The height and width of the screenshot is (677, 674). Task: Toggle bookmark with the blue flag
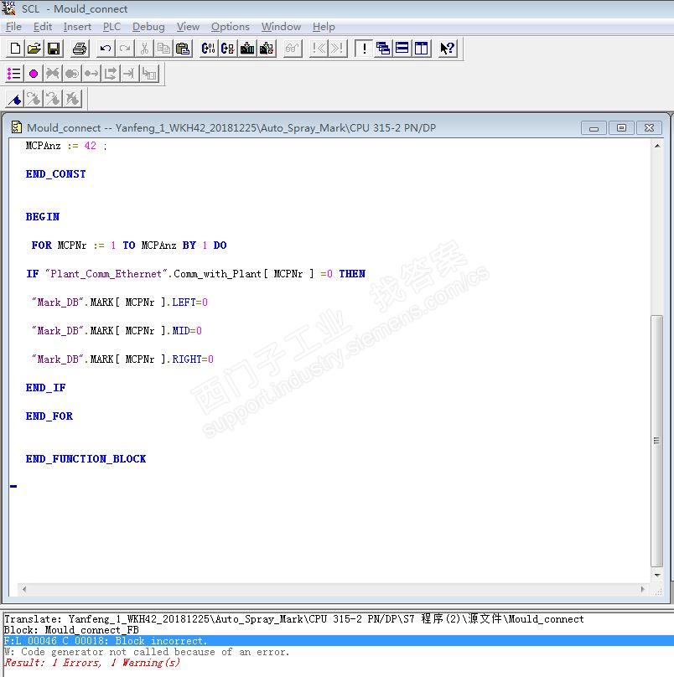click(15, 100)
